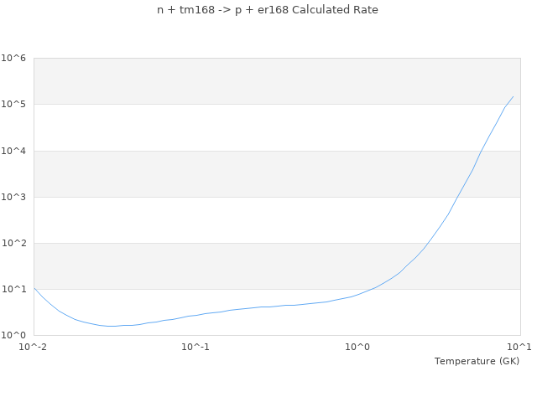537x402 pixels.
Task: Click the chart title about tm168 rate
Action: pos(268,10)
